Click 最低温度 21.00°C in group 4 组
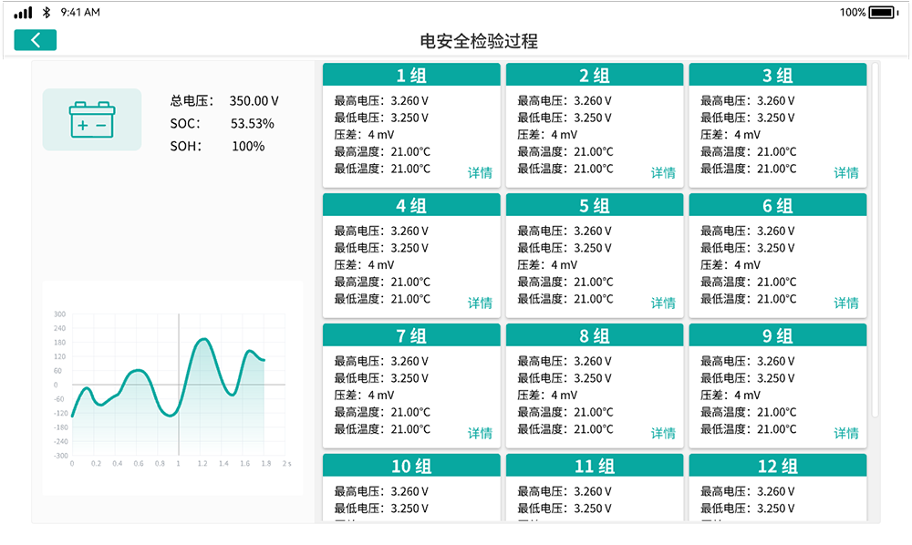The image size is (912, 545). click(x=381, y=299)
